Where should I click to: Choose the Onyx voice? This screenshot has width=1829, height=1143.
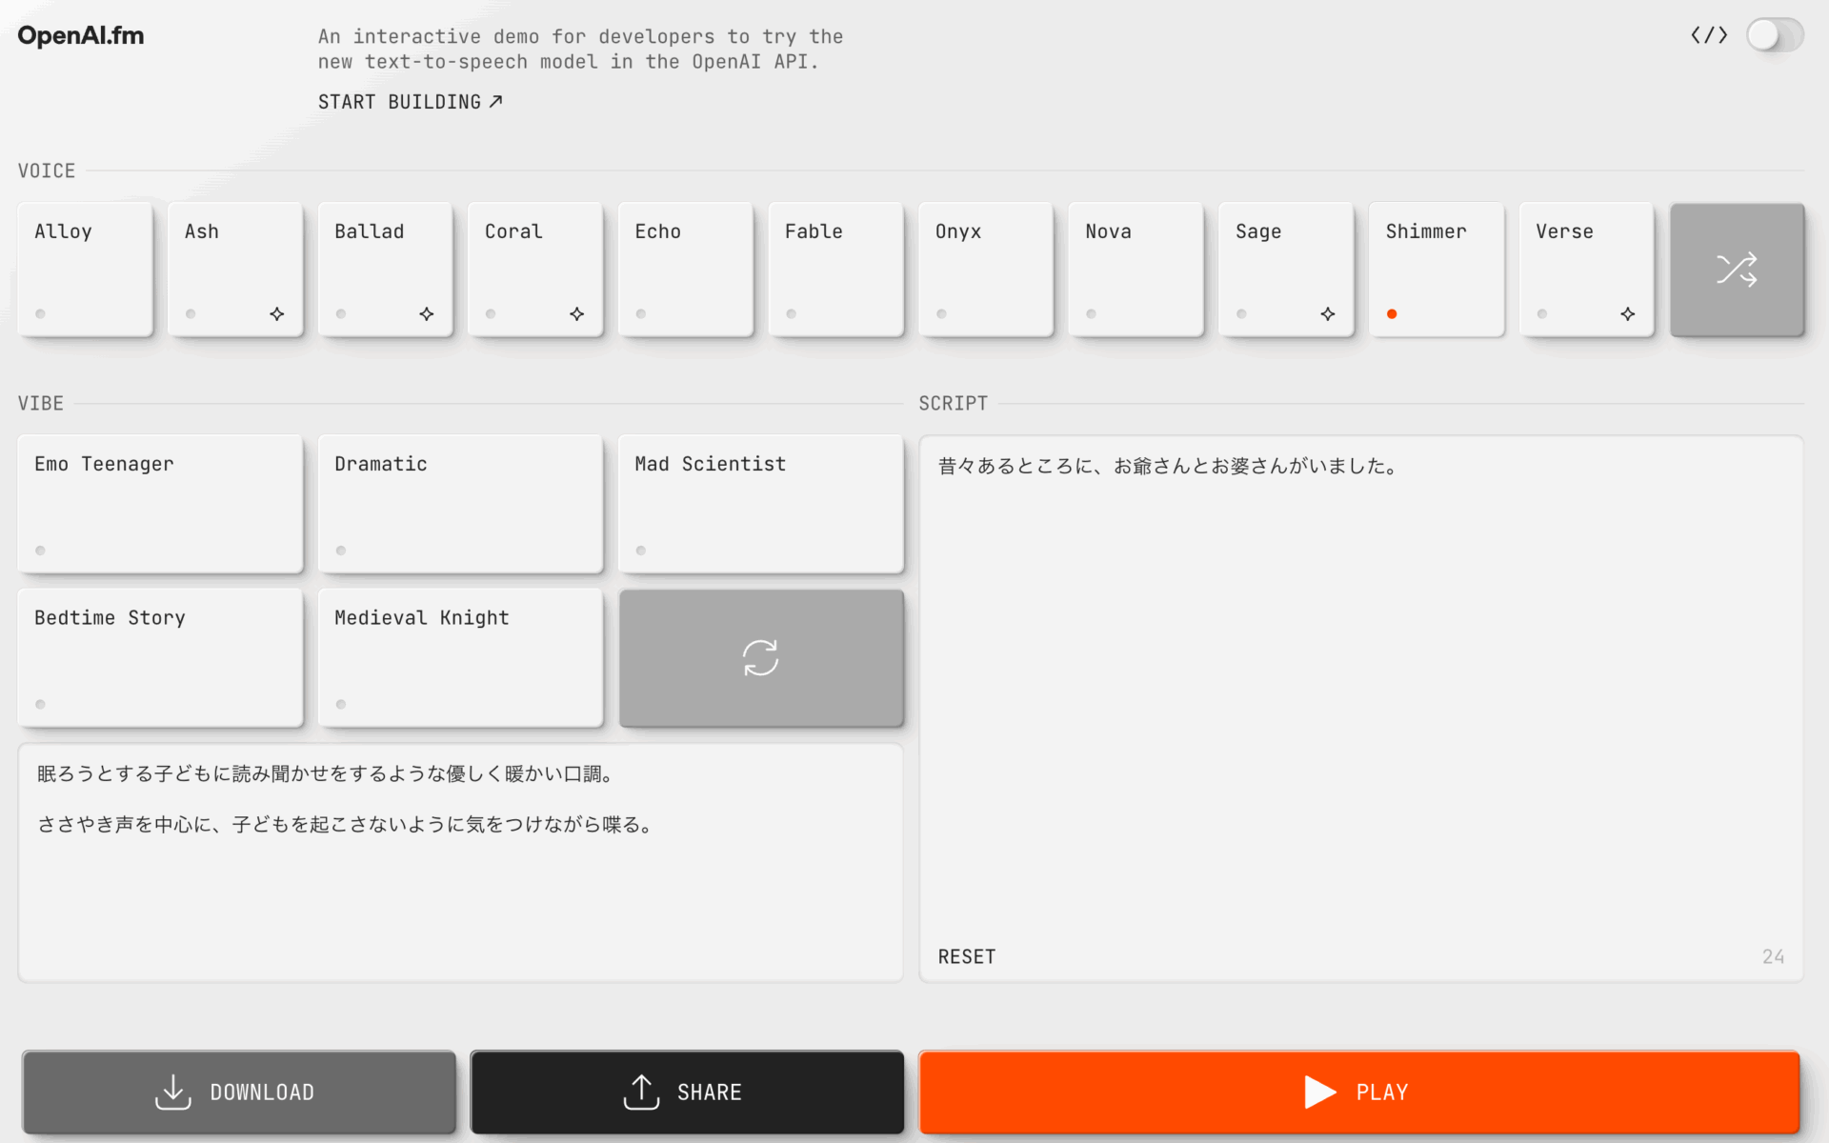click(985, 269)
